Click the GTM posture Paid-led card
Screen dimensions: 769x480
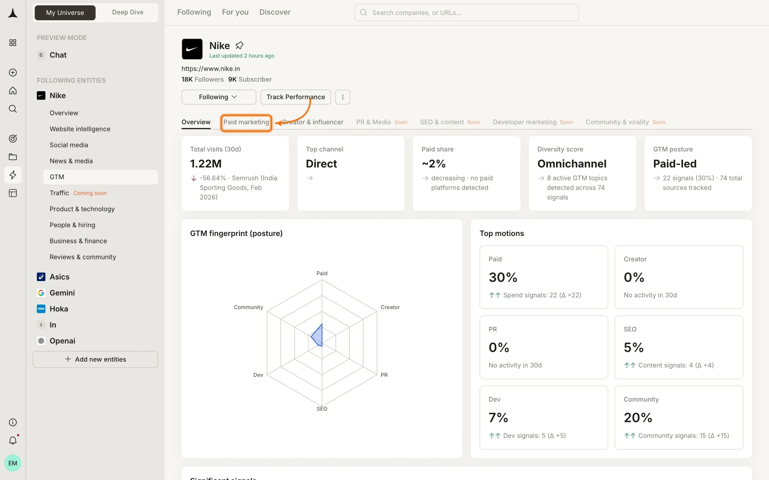(698, 173)
